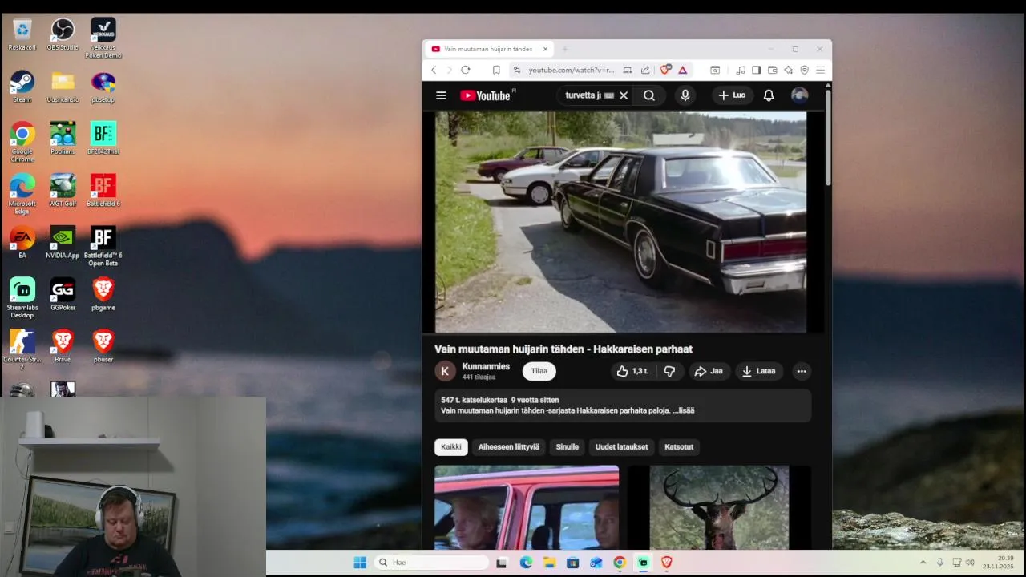Viewport: 1026px width, 577px height.
Task: Select the Aiheeseen liittyviä filter chip
Action: (x=509, y=447)
